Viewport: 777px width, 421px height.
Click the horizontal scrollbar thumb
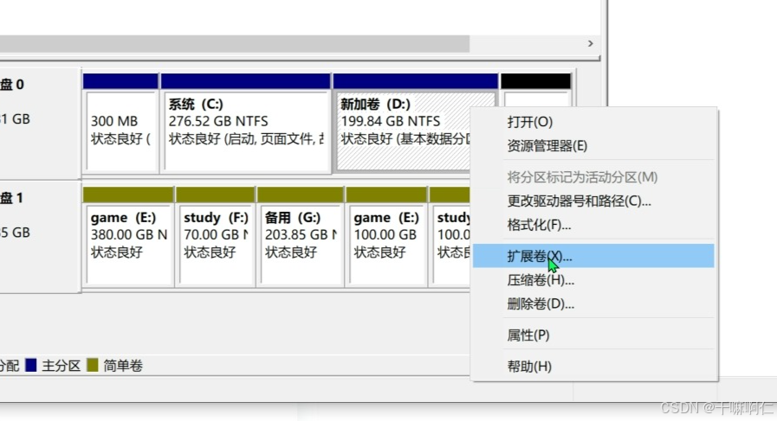click(x=235, y=43)
